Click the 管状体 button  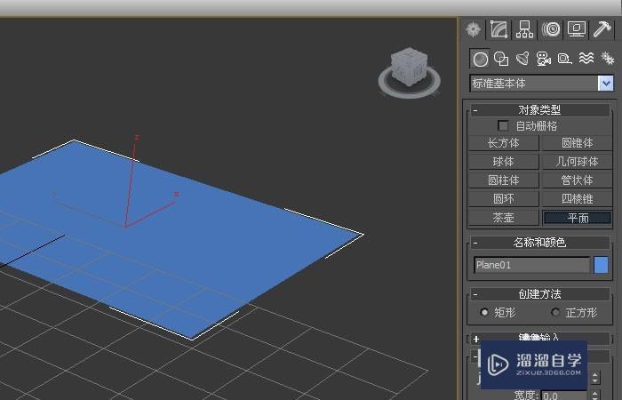578,180
